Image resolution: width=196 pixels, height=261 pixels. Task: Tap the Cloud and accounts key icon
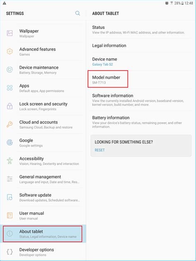tap(10, 124)
